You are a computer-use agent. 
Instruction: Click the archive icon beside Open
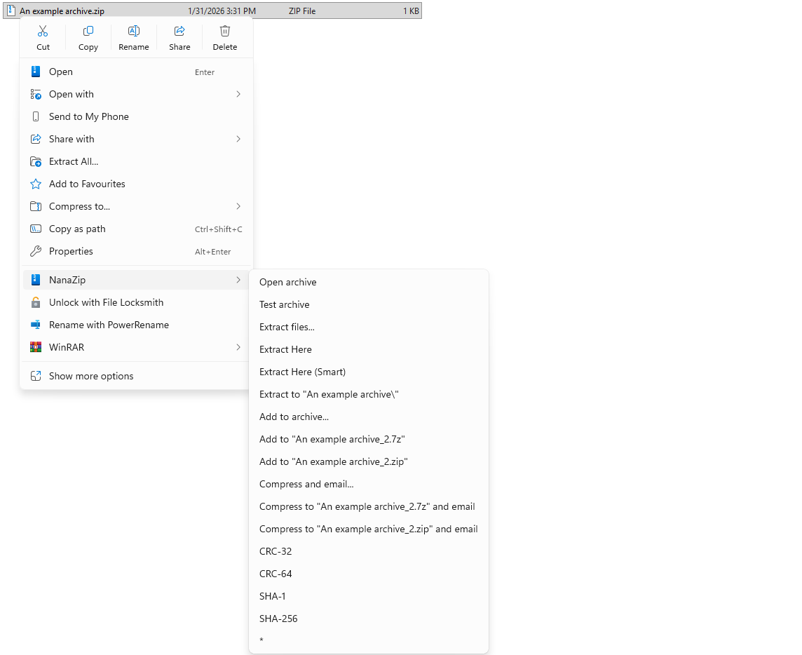tap(35, 72)
